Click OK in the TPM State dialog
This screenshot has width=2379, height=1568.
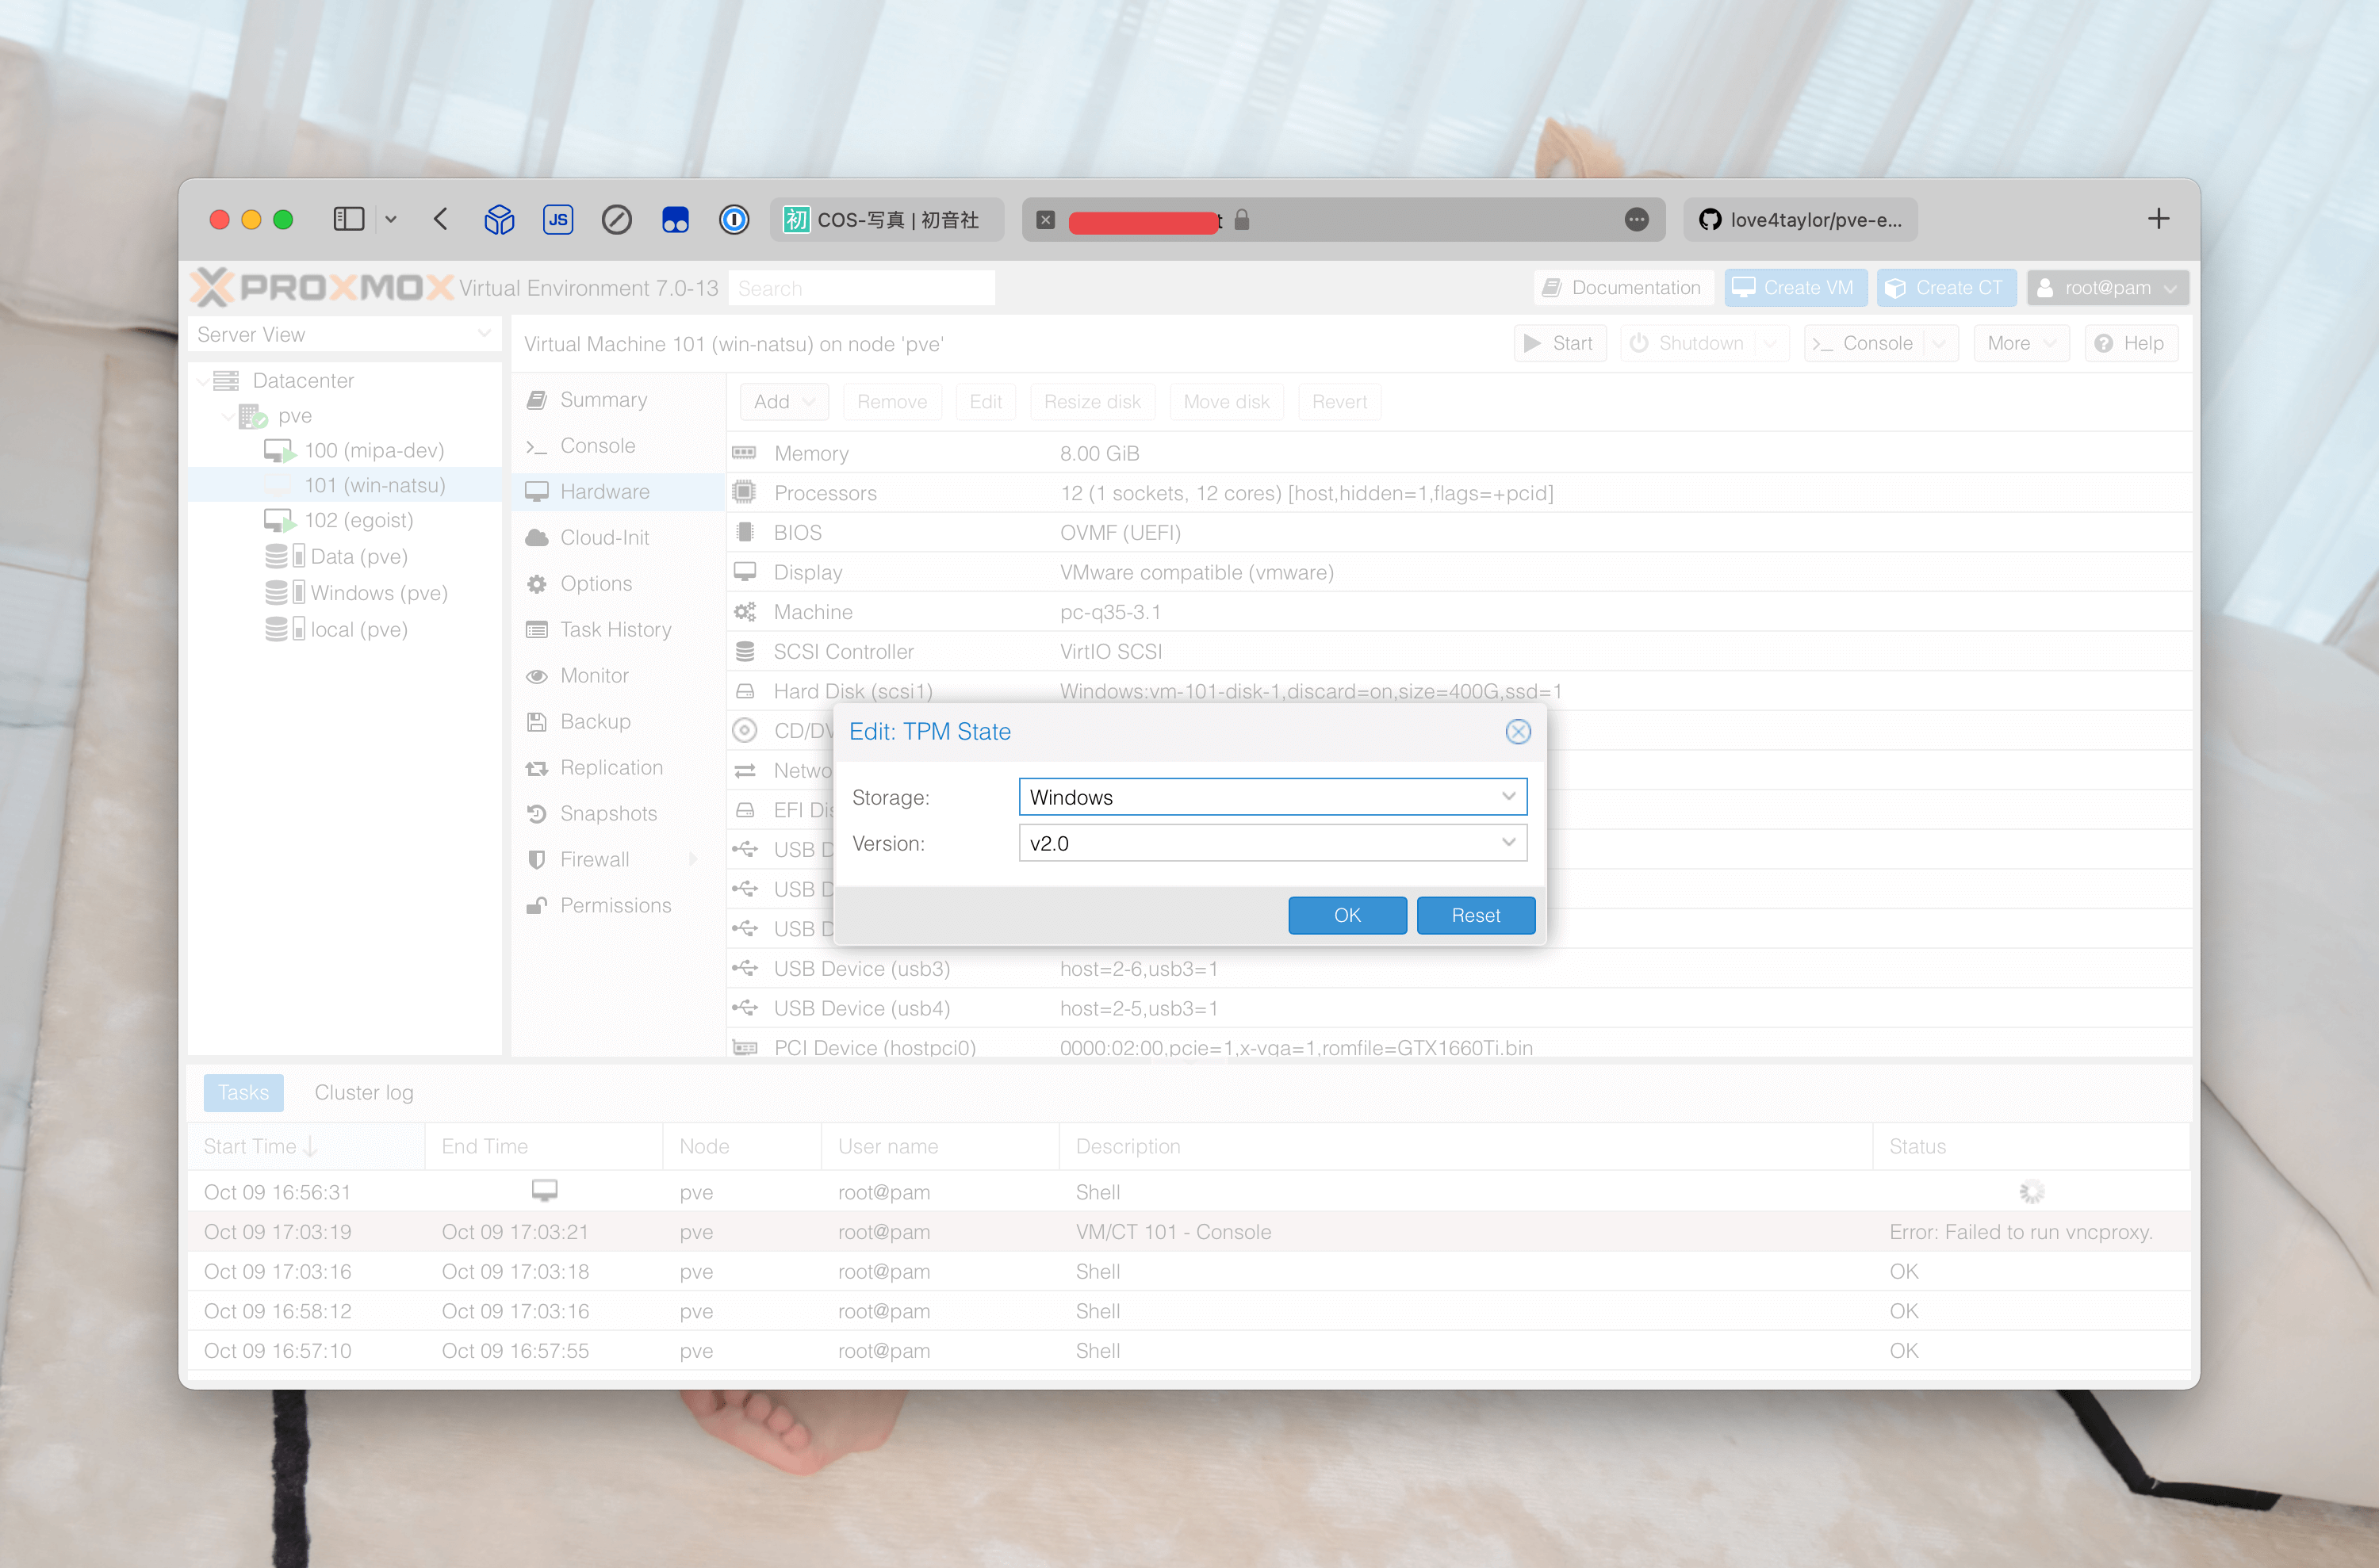point(1347,915)
